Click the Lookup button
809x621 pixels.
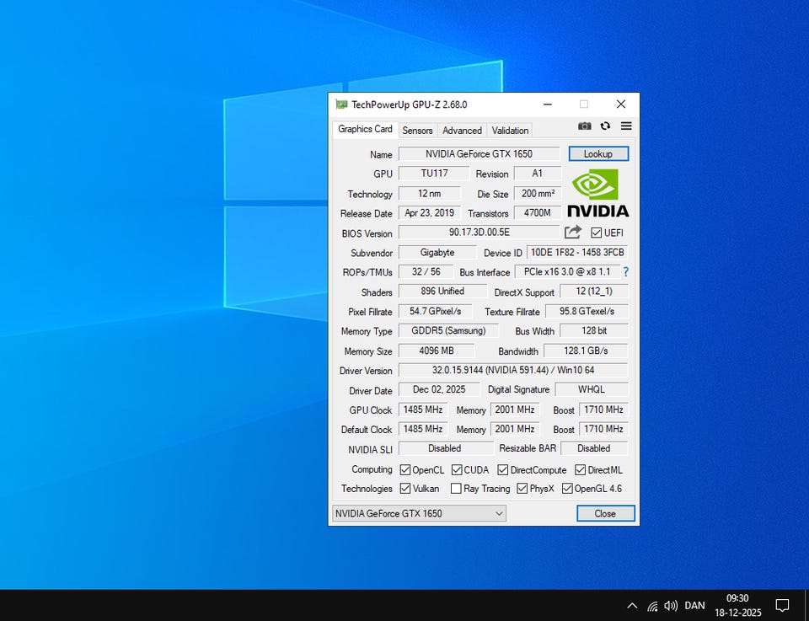[x=598, y=154]
